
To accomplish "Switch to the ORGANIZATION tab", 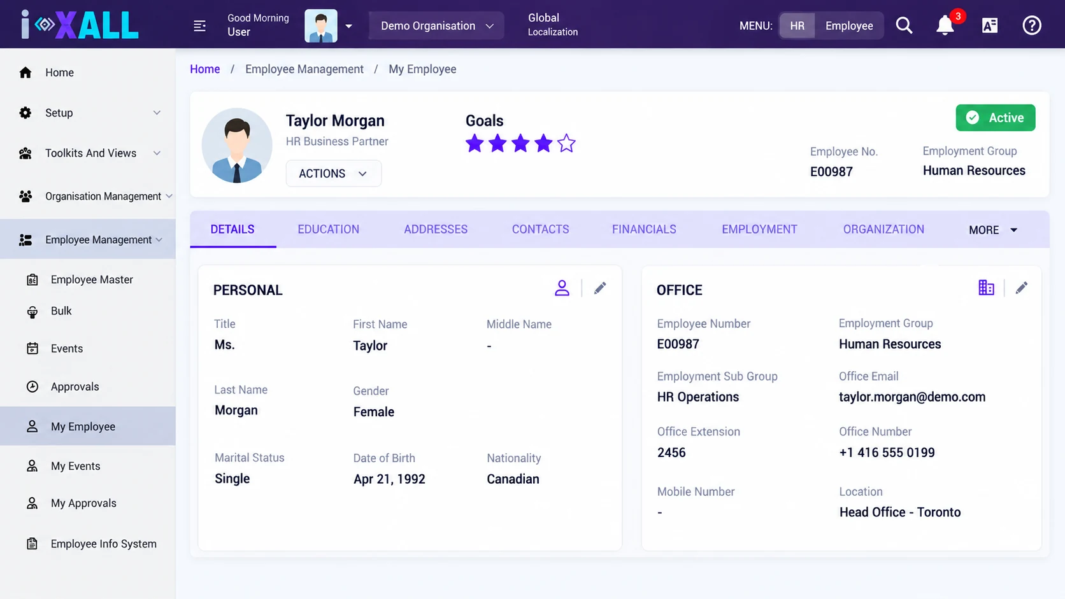I will click(x=883, y=229).
